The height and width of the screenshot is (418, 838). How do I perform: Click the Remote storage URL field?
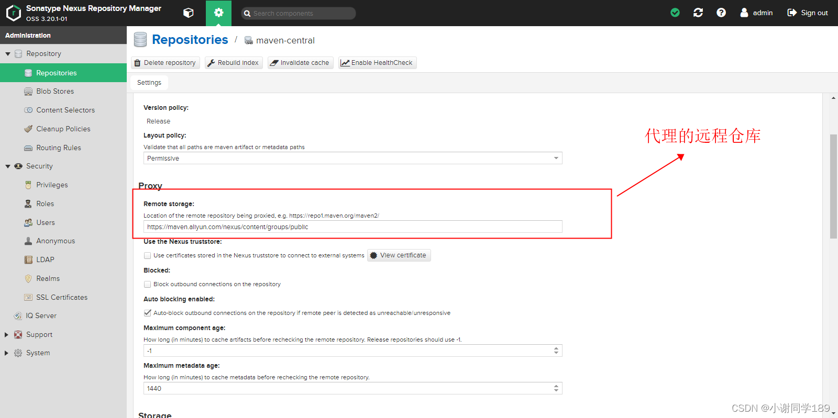point(352,227)
